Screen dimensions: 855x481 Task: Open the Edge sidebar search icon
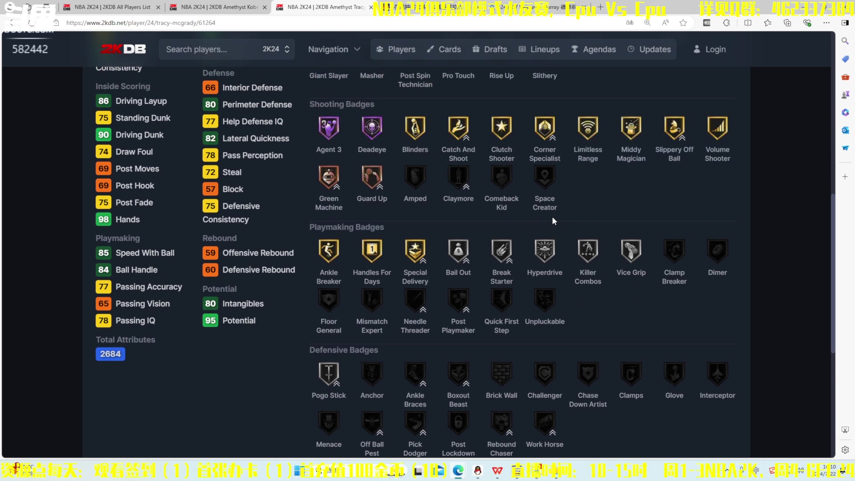point(845,41)
